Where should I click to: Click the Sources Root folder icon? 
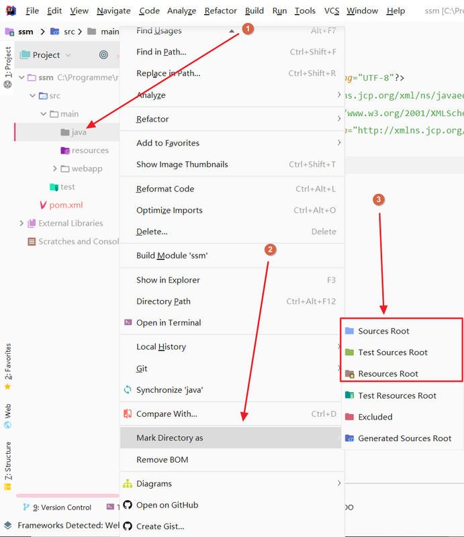349,331
